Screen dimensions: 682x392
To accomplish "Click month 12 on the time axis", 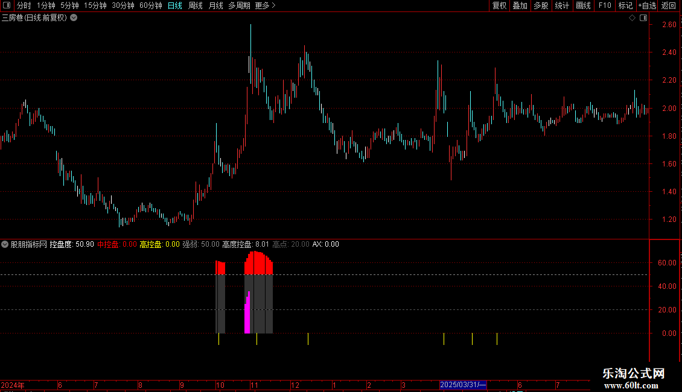I will [x=295, y=385].
